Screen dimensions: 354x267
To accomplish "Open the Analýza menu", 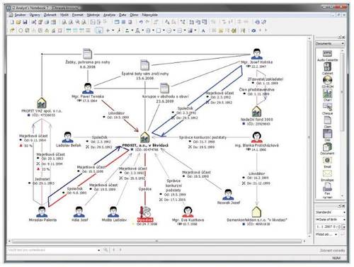I will coord(109,15).
